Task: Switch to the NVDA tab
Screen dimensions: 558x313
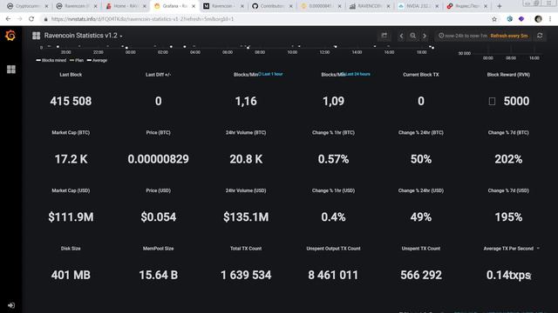Action: (x=418, y=6)
